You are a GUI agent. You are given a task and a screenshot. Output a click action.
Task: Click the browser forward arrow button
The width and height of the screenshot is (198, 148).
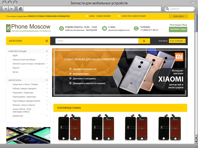pyautogui.click(x=12, y=9)
